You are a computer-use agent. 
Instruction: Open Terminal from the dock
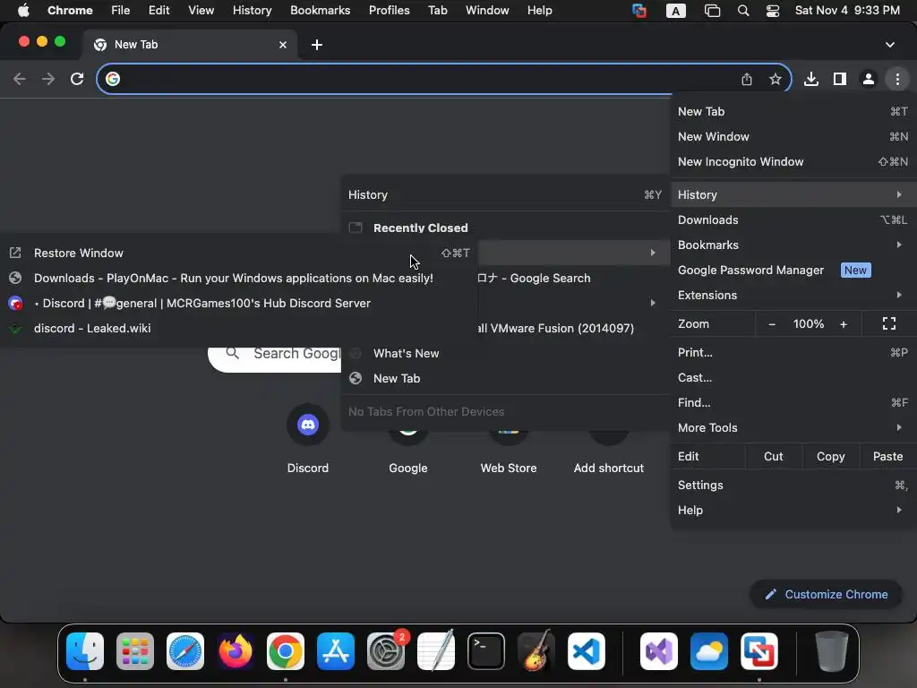point(486,651)
